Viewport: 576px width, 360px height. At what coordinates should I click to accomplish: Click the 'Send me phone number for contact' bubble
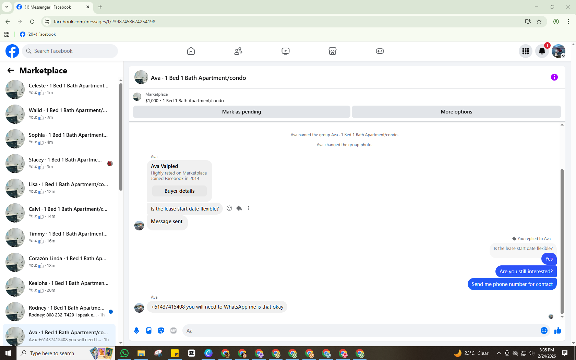[x=512, y=284]
